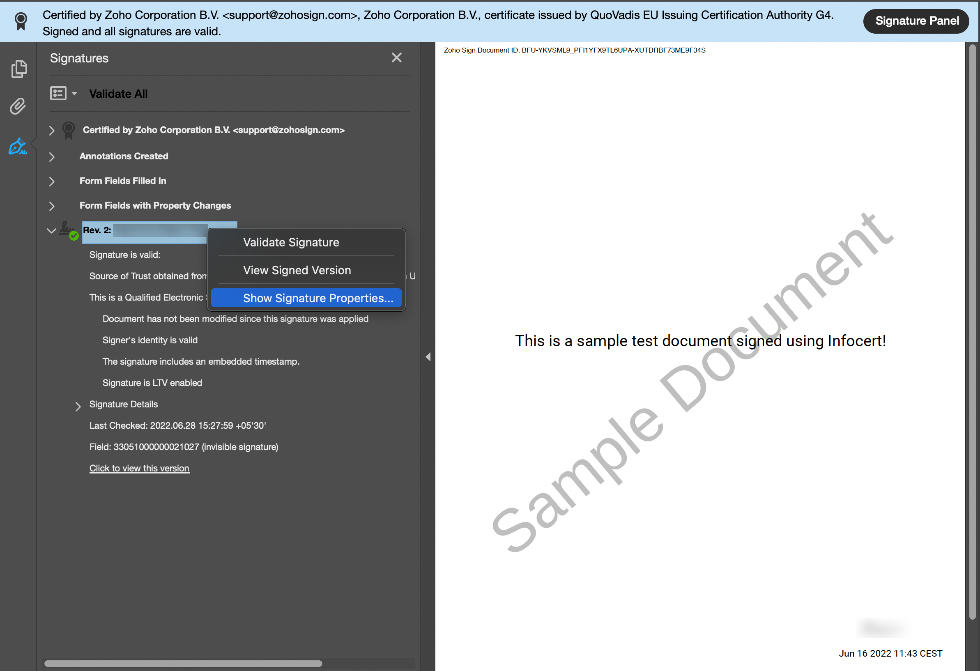Expand the Signature Details section

point(78,406)
